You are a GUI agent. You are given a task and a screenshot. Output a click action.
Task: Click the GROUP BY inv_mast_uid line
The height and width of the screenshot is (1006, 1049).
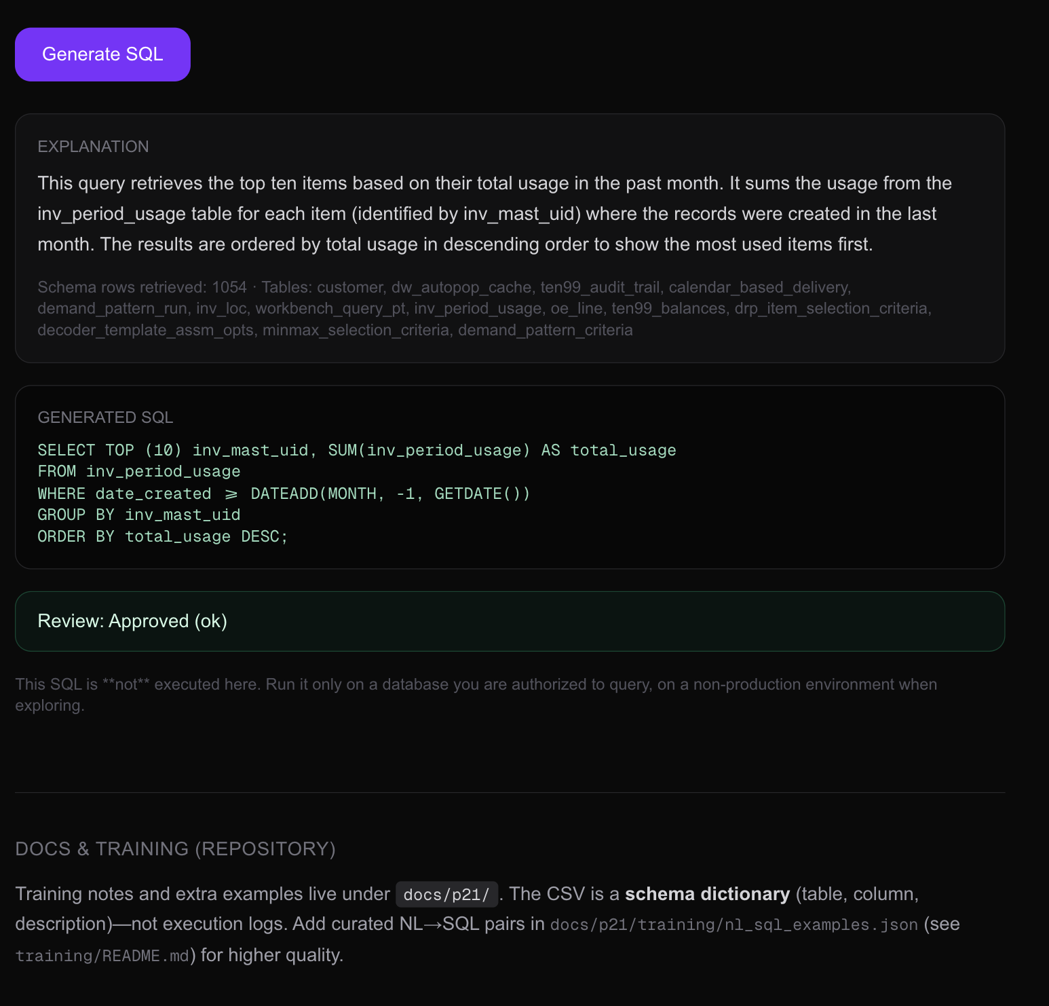click(x=138, y=515)
